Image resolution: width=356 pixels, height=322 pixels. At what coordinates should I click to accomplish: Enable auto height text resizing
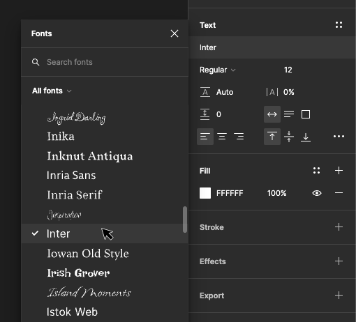click(289, 114)
